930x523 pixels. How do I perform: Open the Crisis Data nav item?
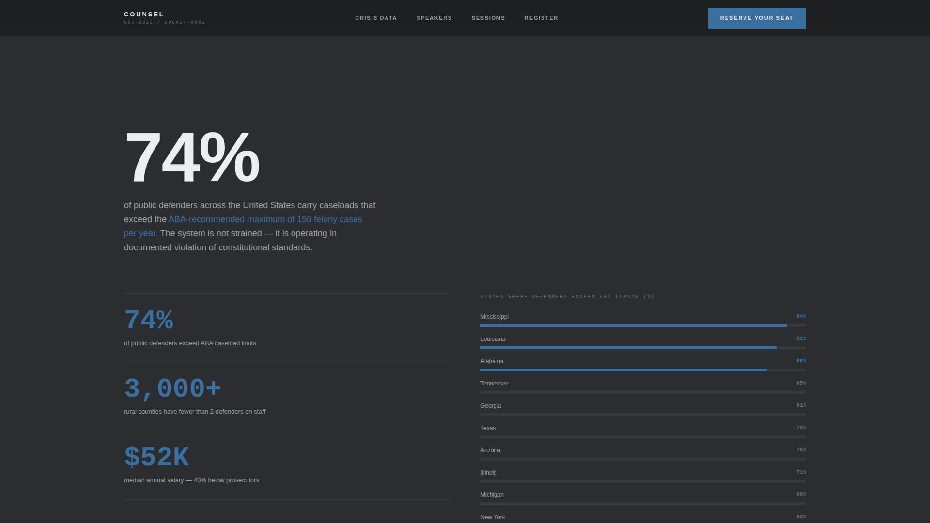click(376, 18)
